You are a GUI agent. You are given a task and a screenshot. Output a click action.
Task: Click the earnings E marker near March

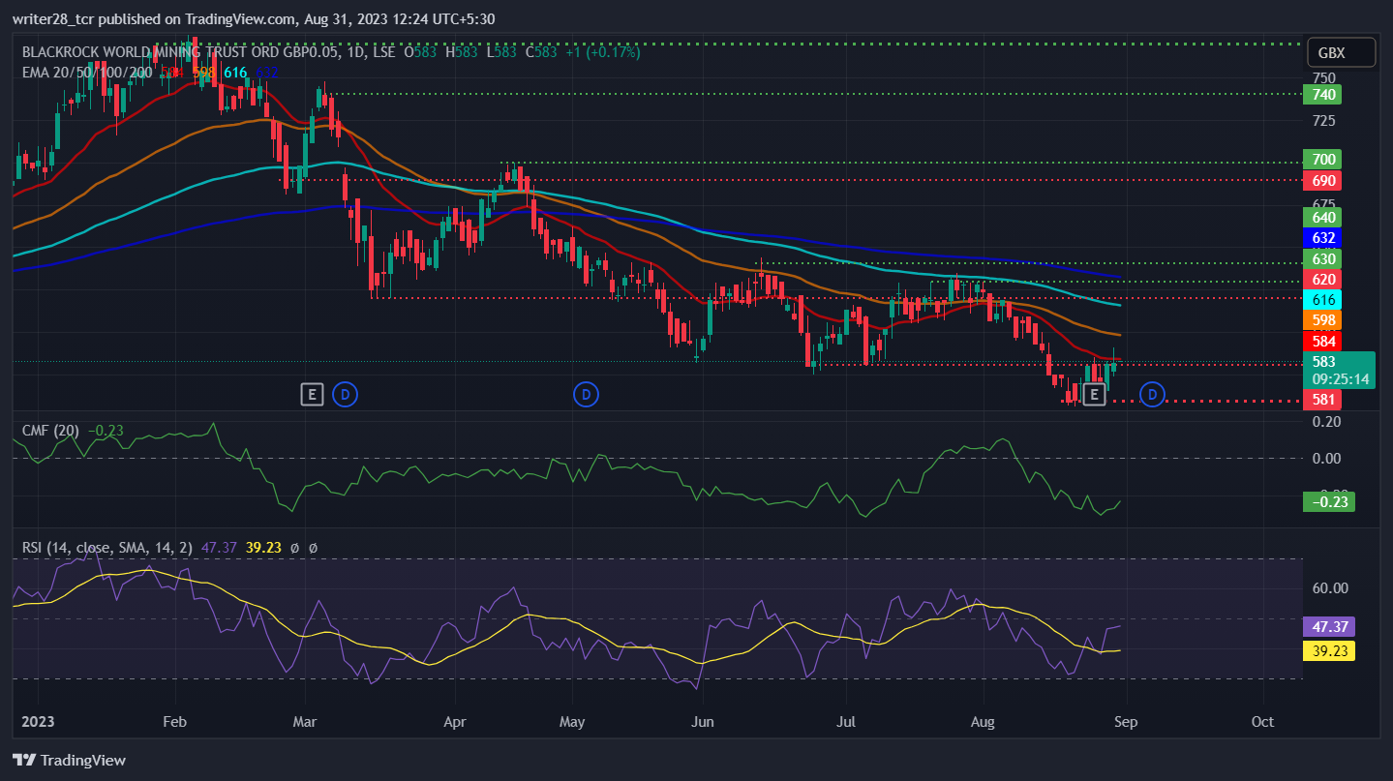point(312,394)
